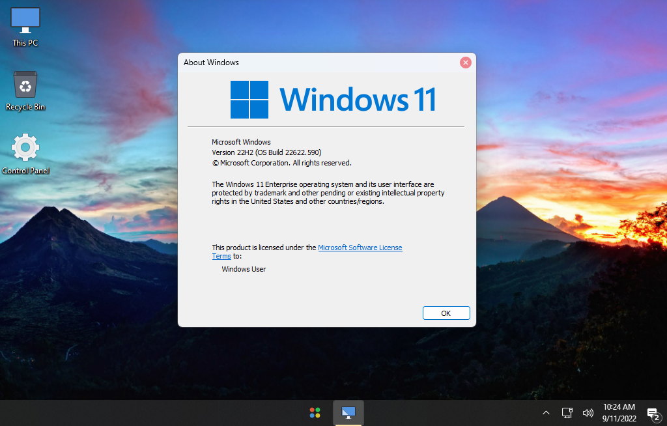Click the Microsoft Corporation copyright line
Image resolution: width=667 pixels, height=426 pixels.
tap(281, 163)
